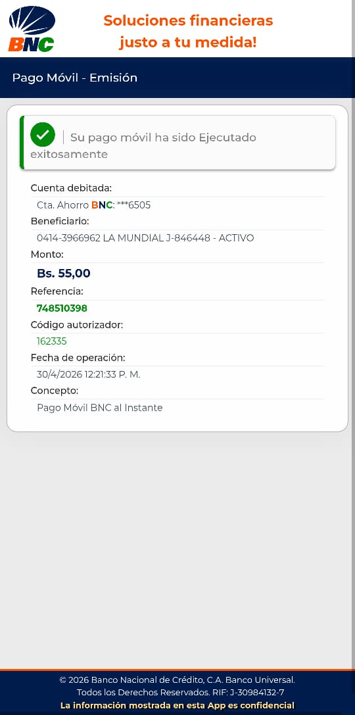Select the Código autorizador label
The image size is (355, 715).
click(77, 325)
